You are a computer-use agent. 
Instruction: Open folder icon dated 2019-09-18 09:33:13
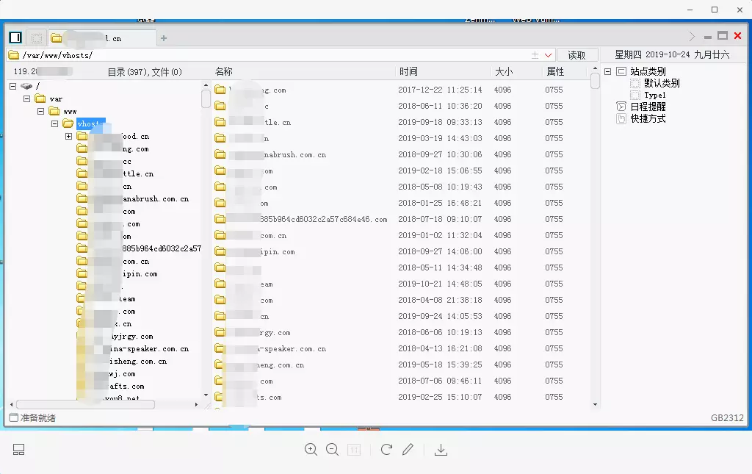click(220, 122)
